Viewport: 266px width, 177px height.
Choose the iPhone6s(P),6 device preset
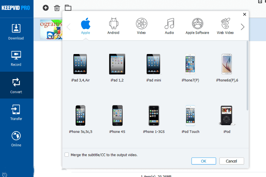227,68
